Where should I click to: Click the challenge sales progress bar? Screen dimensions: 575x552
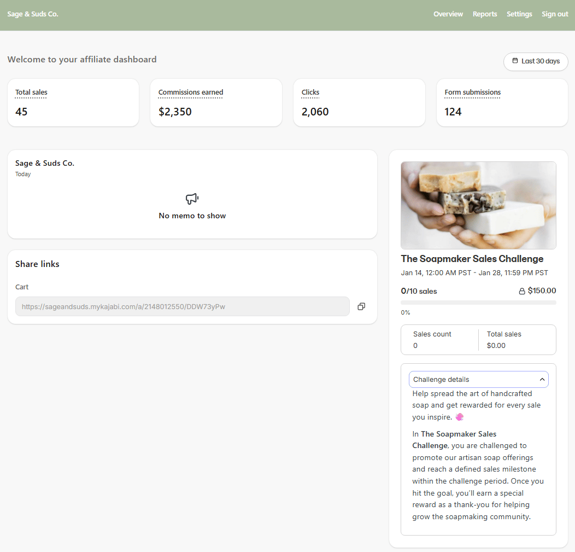(478, 303)
